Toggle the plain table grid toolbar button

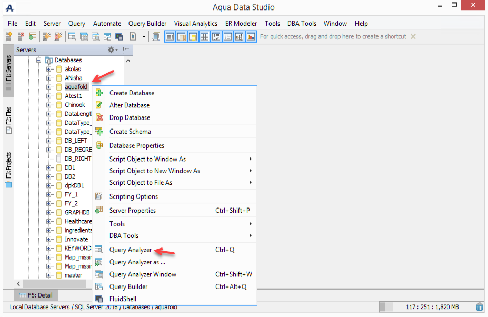pyautogui.click(x=204, y=37)
